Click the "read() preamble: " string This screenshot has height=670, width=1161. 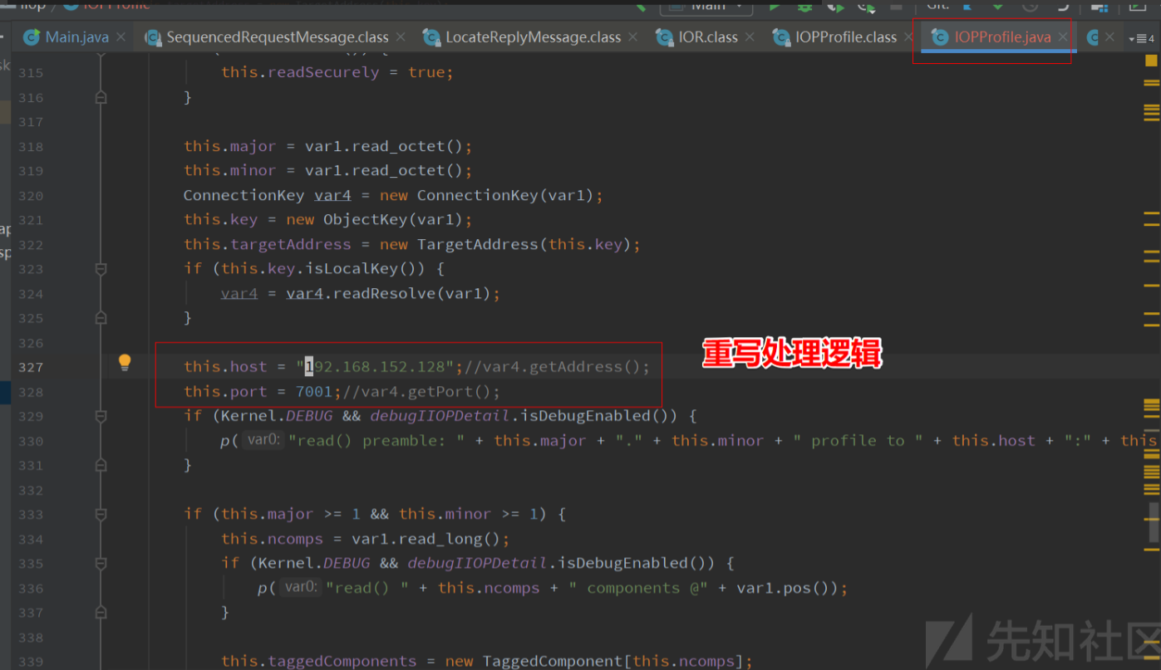point(376,440)
